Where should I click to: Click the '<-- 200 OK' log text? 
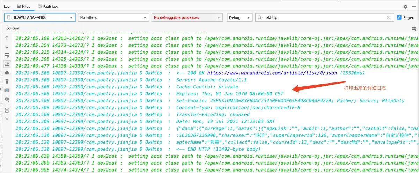click(x=191, y=73)
